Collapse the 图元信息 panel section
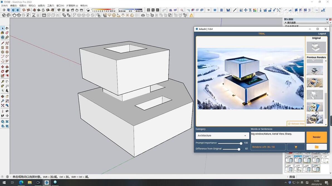This screenshot has height=186, width=332. [x=285, y=22]
